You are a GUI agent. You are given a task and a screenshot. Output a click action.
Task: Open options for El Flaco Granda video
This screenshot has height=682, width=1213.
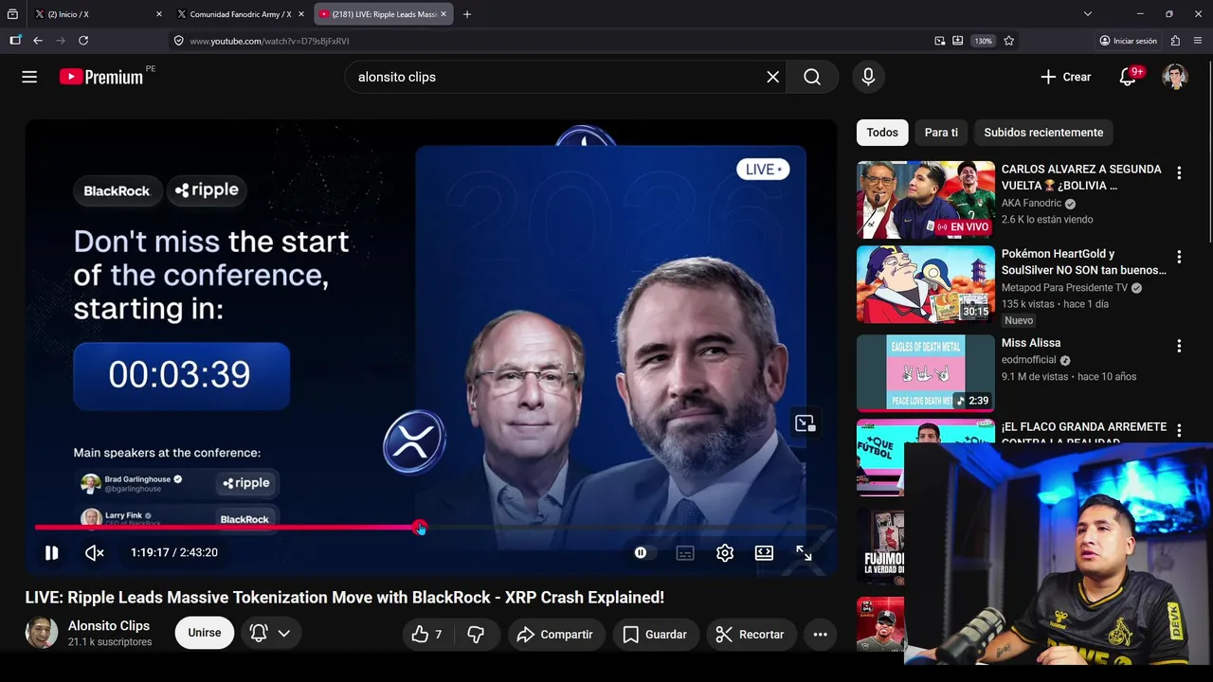[1179, 431]
